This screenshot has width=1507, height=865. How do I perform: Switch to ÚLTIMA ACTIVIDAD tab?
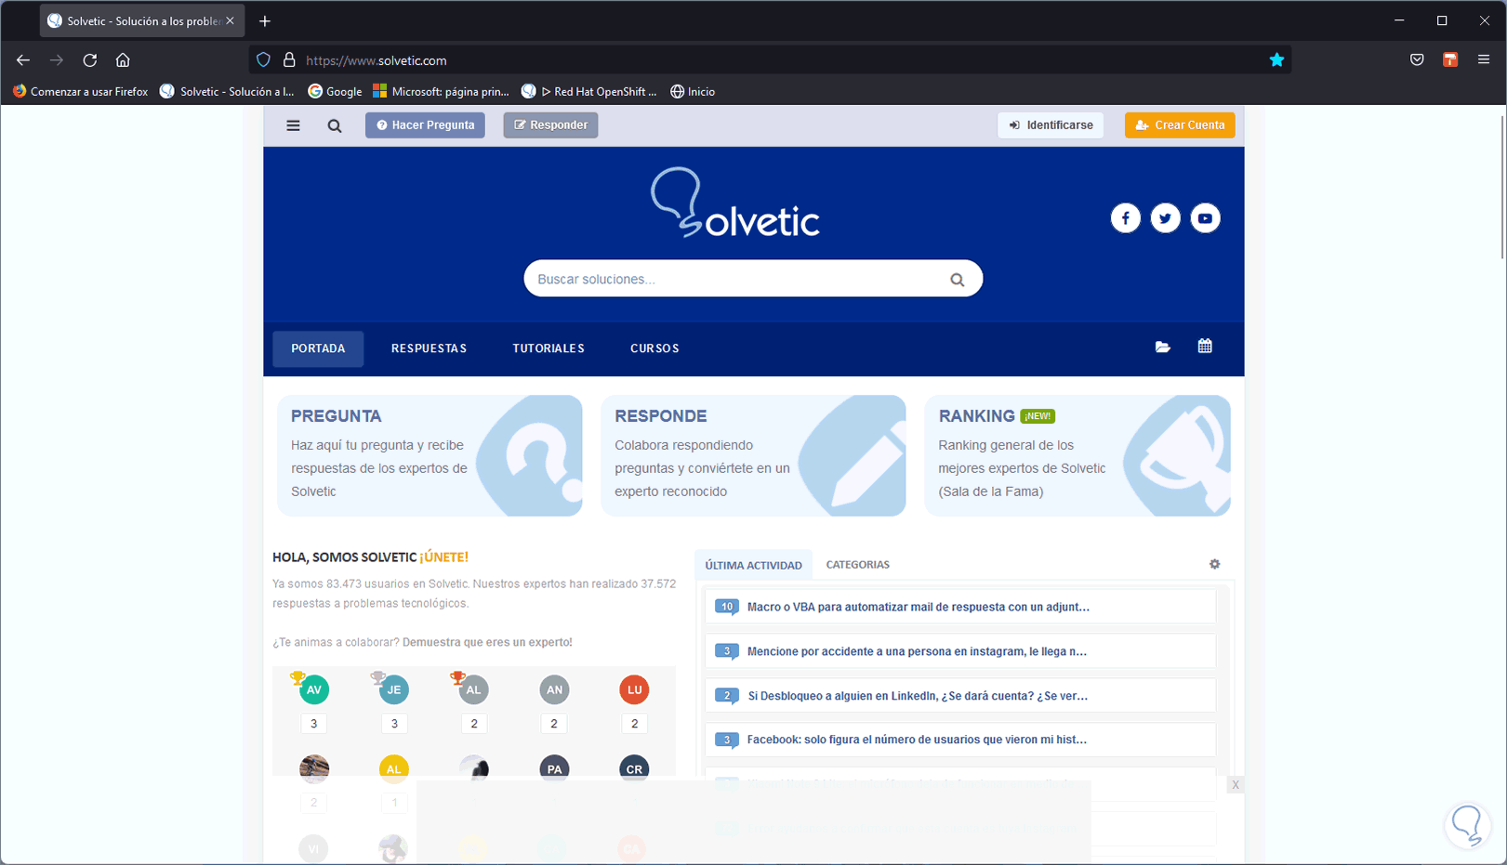[753, 565]
